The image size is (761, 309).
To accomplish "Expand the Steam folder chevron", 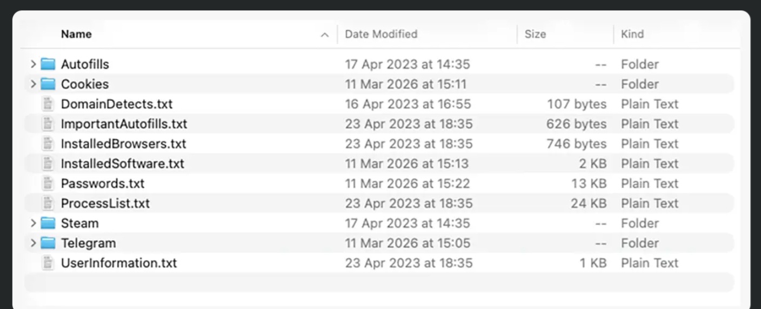I will tap(33, 223).
